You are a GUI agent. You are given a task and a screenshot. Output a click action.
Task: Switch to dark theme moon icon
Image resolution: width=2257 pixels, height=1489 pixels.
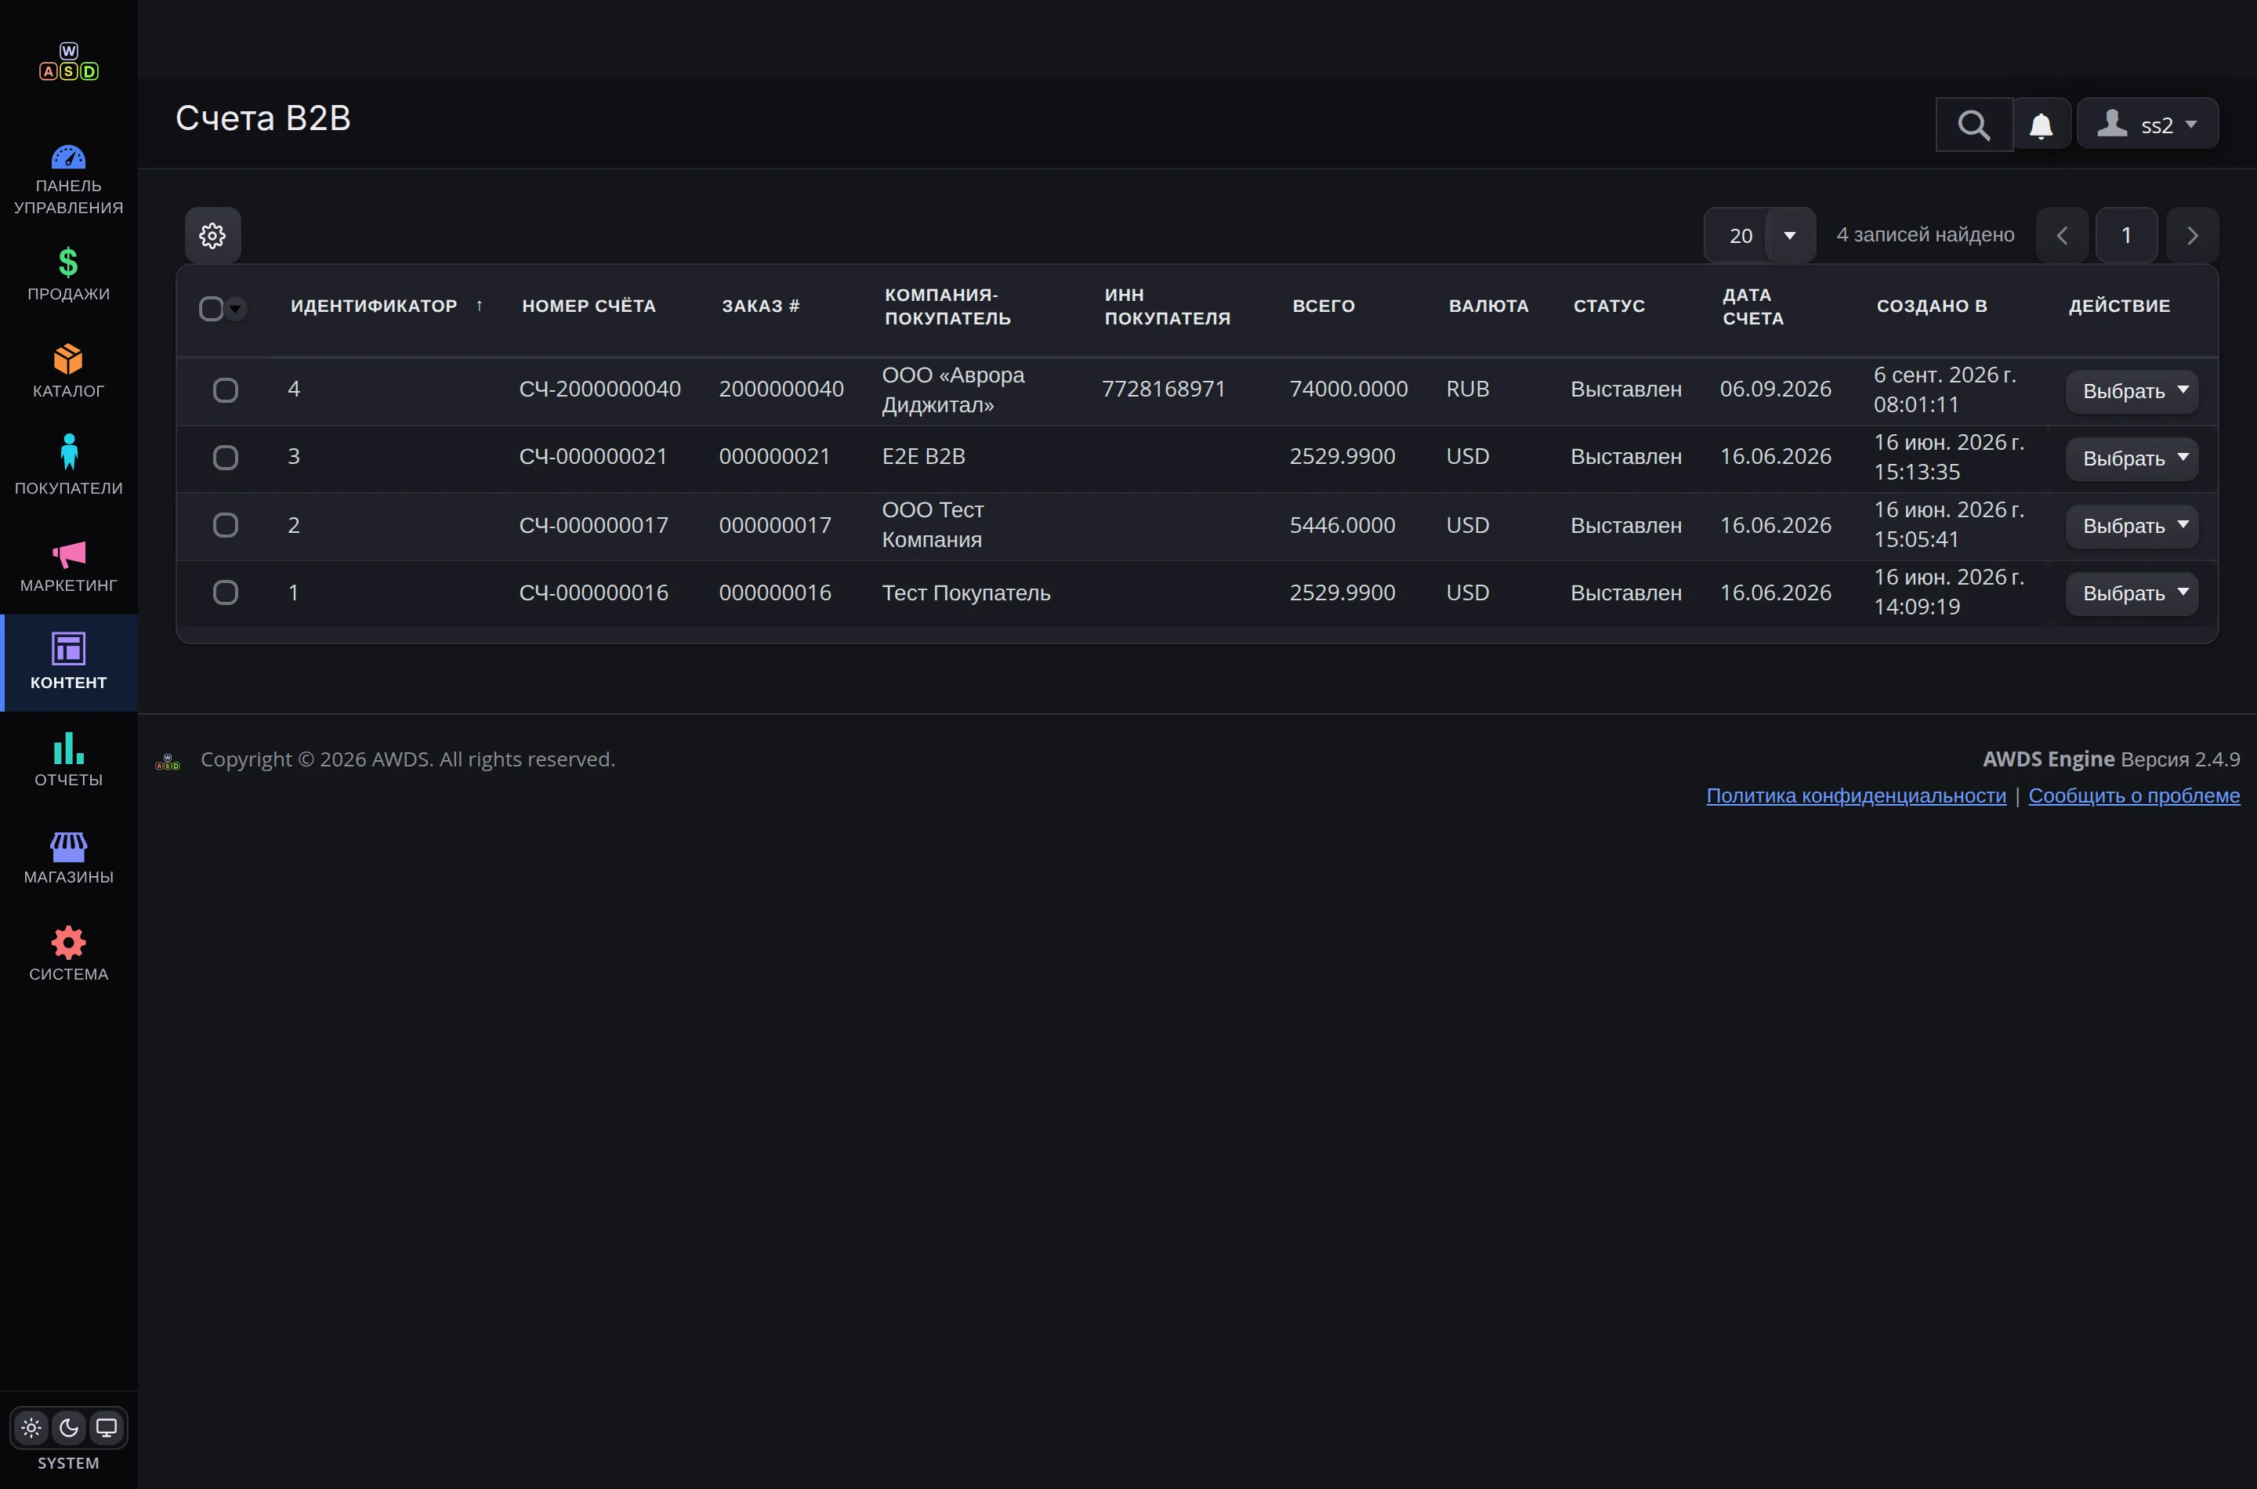click(68, 1427)
